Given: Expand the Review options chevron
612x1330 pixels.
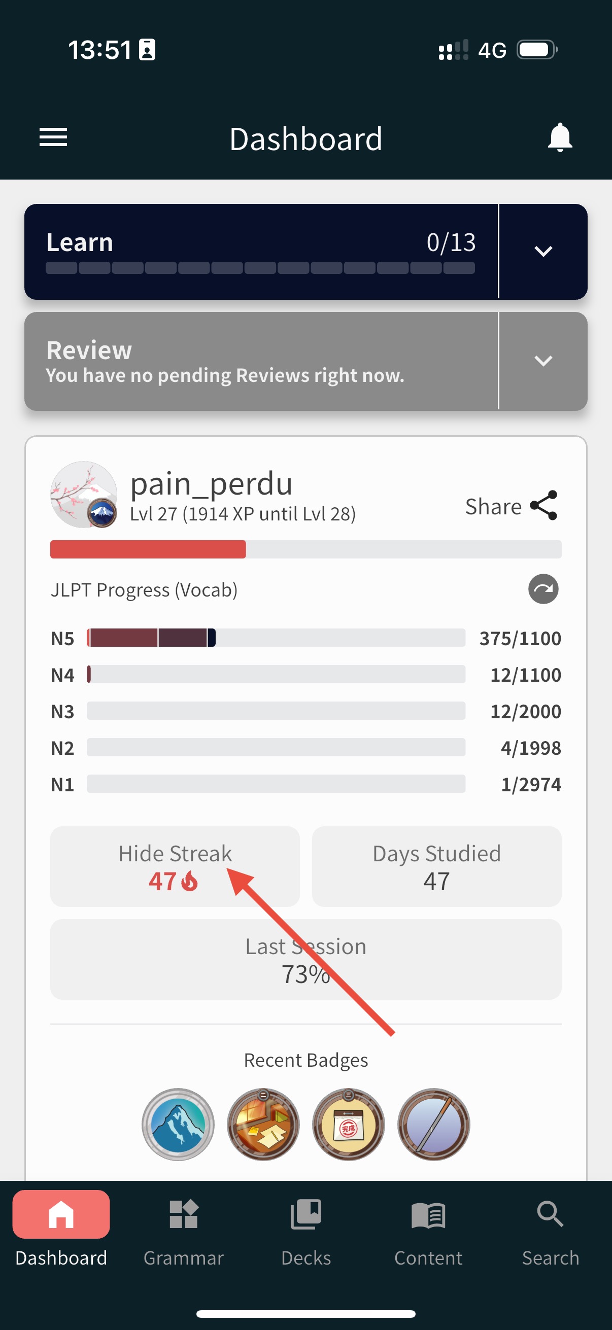Looking at the screenshot, I should (543, 360).
